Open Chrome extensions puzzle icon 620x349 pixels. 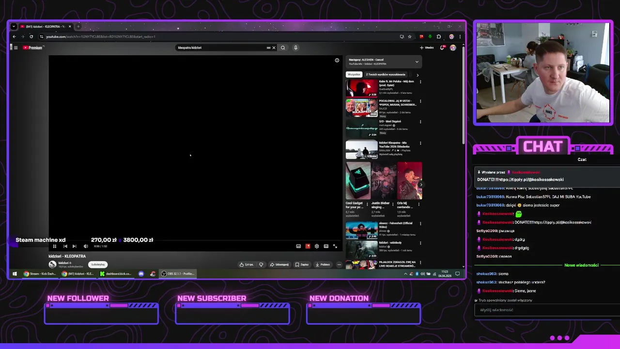[x=439, y=36]
